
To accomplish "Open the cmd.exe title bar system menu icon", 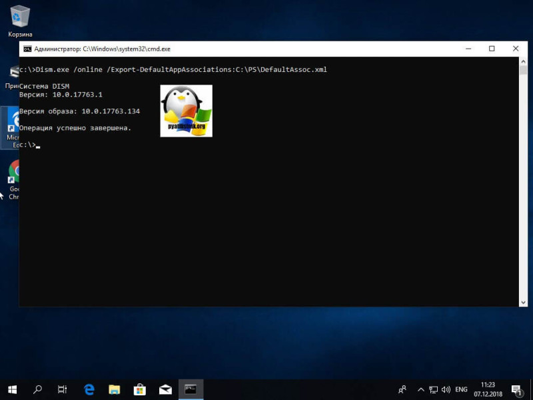I will [x=27, y=49].
